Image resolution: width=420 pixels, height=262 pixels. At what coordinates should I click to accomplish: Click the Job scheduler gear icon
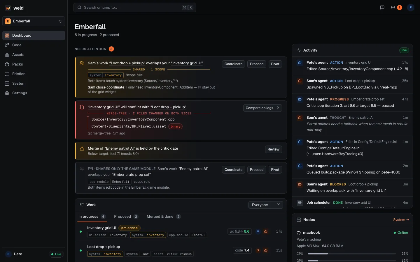click(300, 203)
